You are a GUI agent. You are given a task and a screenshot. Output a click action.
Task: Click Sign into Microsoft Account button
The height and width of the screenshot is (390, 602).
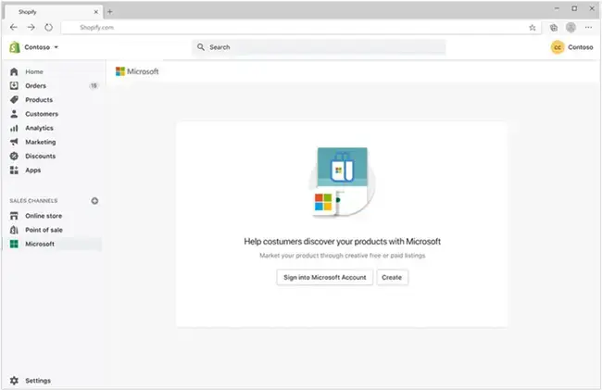(325, 277)
